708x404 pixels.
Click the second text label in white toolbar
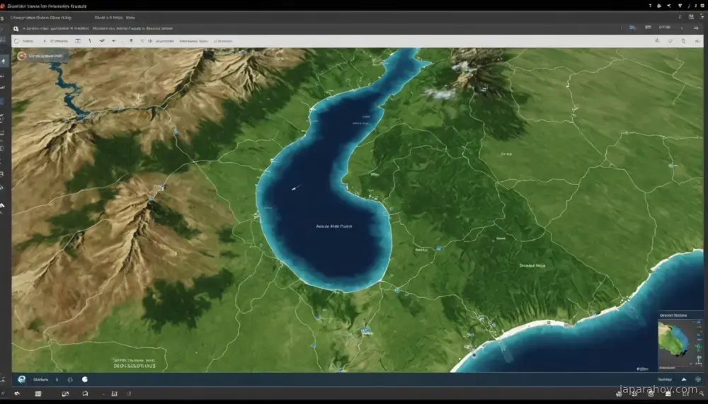(x=59, y=41)
